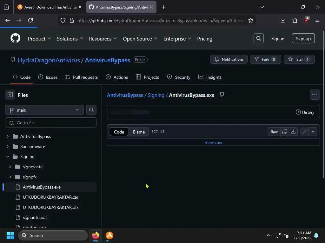Switch to Pull requests tab
Screen dimensions: 325x243
pos(82,77)
